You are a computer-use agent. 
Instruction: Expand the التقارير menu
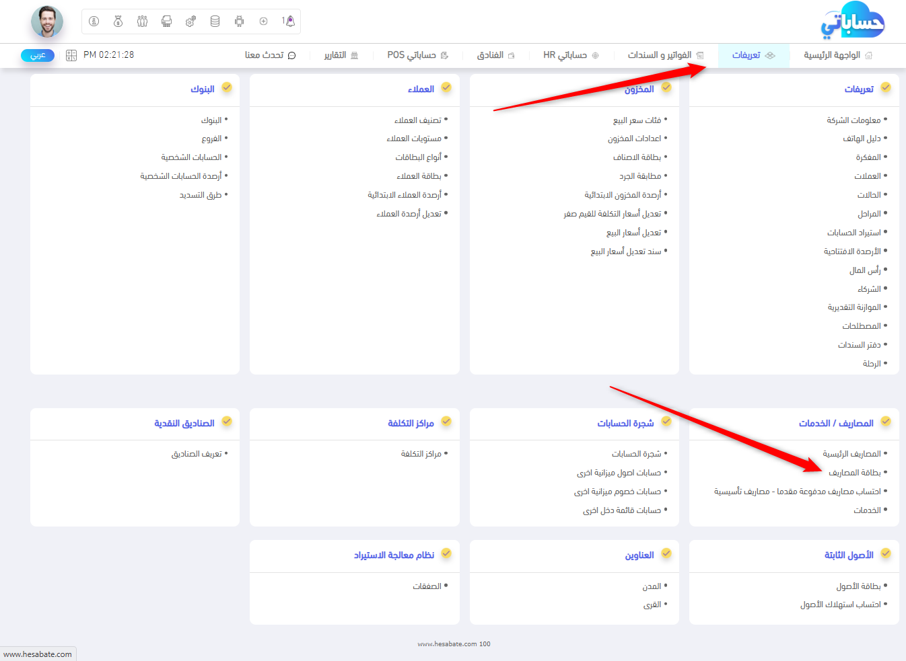(341, 55)
